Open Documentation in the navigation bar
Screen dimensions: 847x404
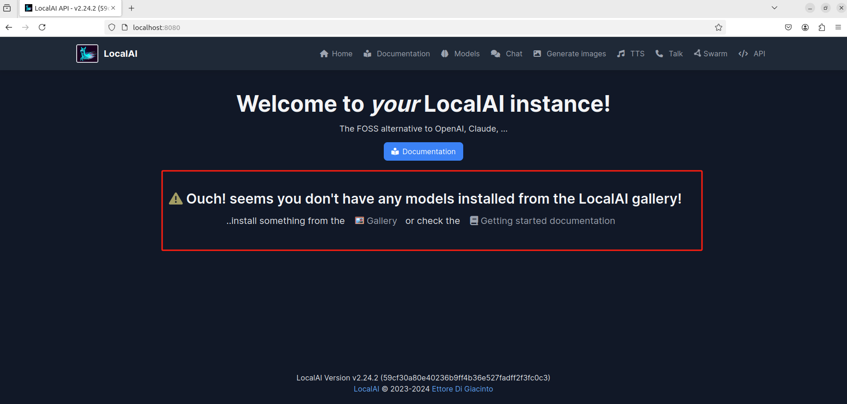(397, 54)
